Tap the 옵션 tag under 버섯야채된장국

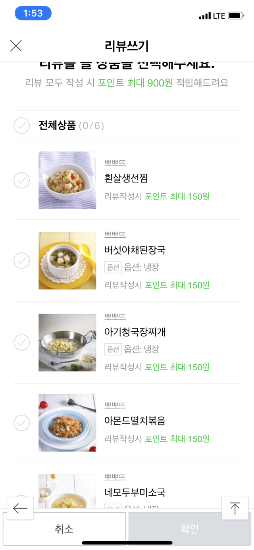tap(113, 267)
